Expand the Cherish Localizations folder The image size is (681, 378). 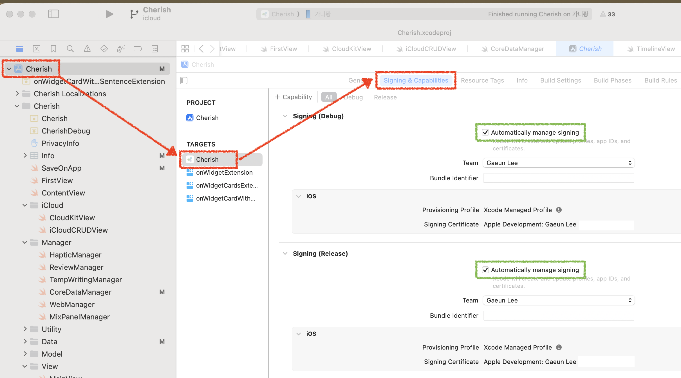(17, 94)
